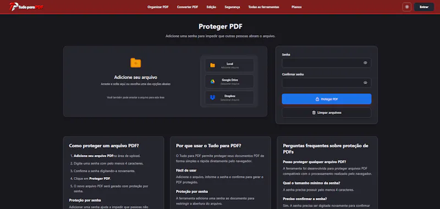440x209 pixels.
Task: Click the step 'Confirme a senha digitando-a novamente.'
Action: point(105,171)
